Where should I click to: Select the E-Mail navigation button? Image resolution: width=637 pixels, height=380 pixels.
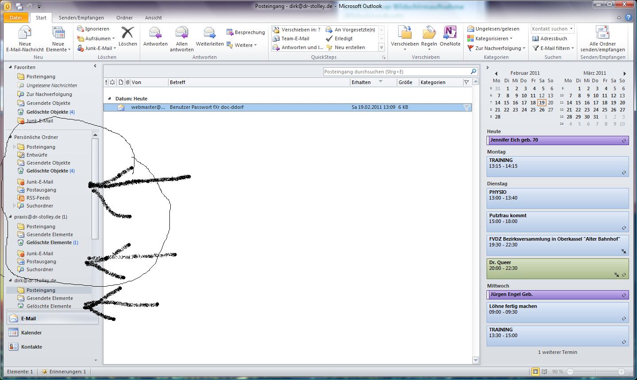click(52, 319)
